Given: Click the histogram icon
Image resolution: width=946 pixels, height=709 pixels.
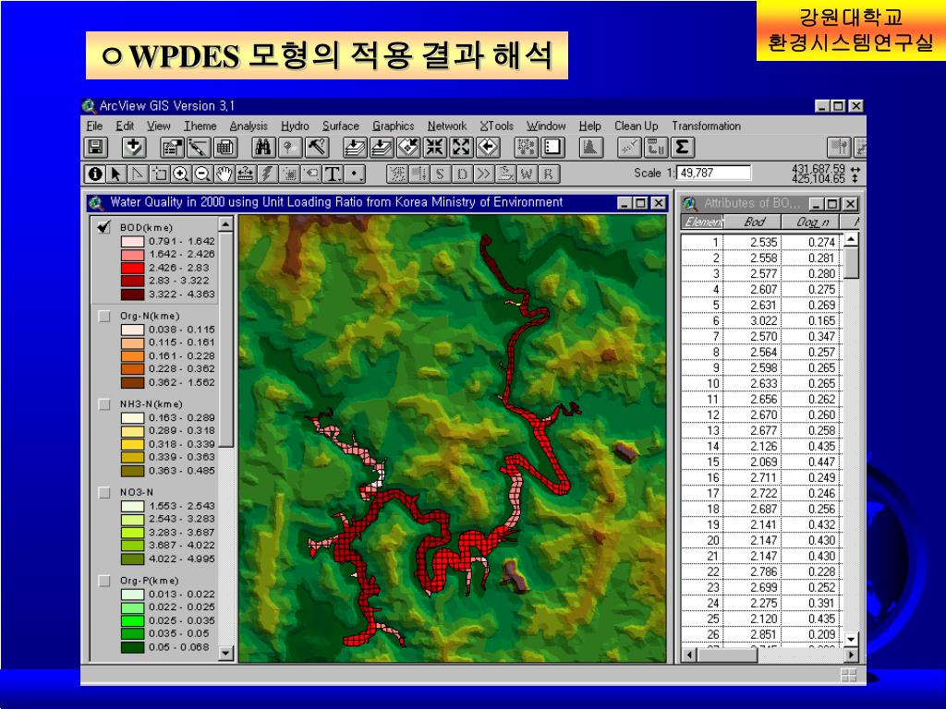Looking at the screenshot, I should pos(590,147).
